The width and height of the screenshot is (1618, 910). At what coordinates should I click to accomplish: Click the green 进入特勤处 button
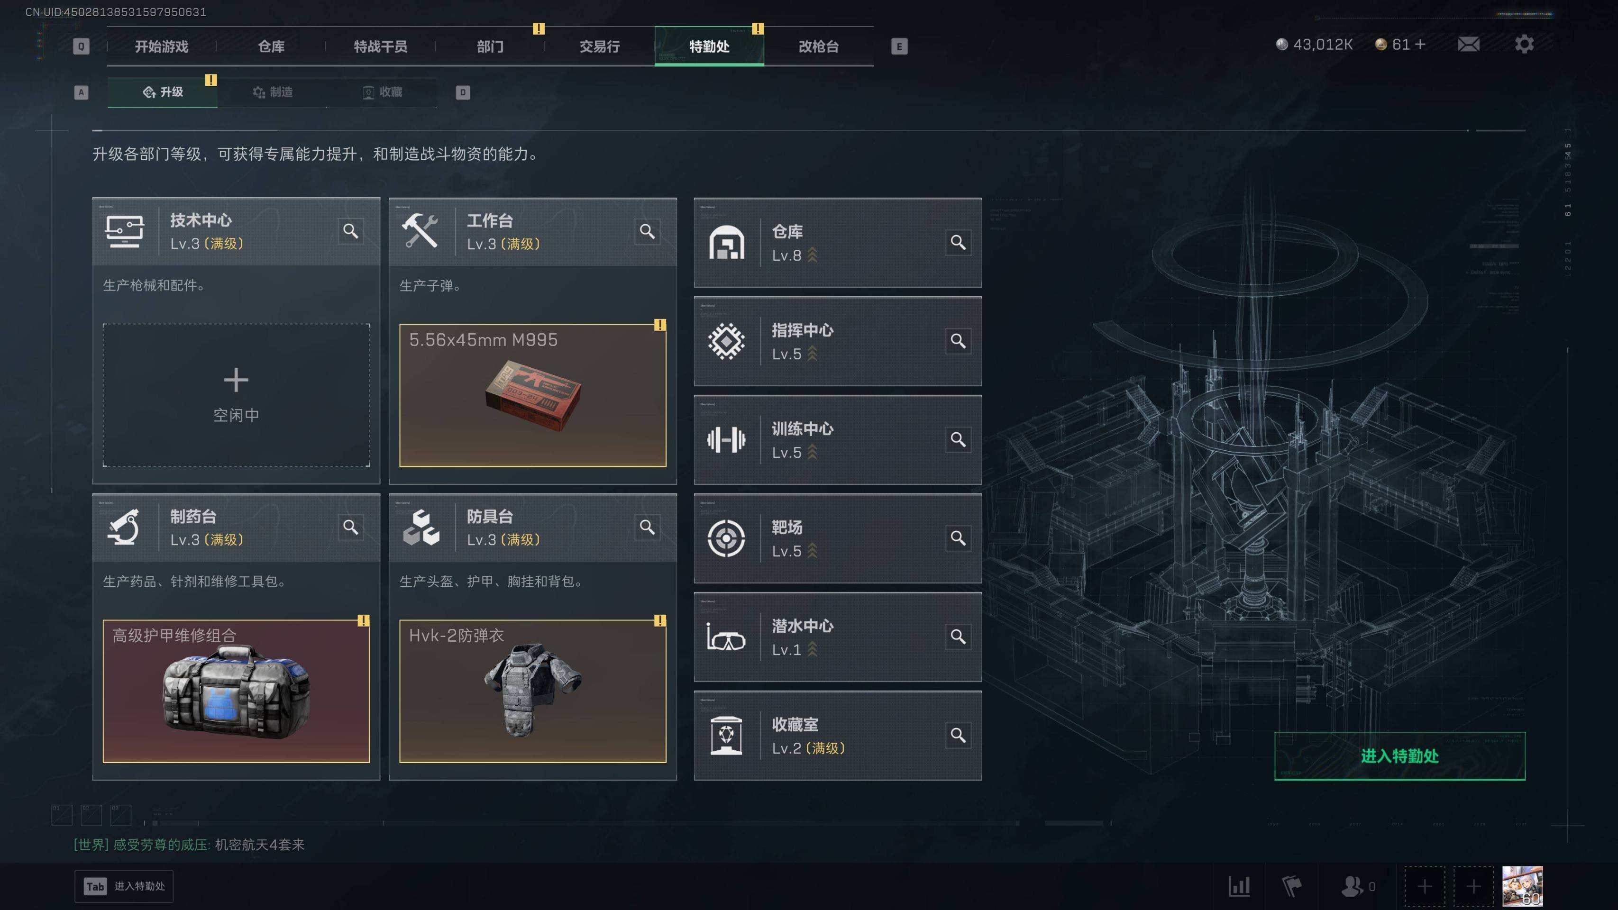click(1399, 756)
